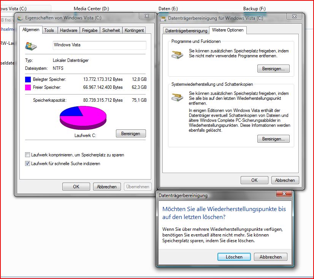This screenshot has width=314, height=279.
Task: Click the 12,8 GB used space value
Action: (x=139, y=79)
